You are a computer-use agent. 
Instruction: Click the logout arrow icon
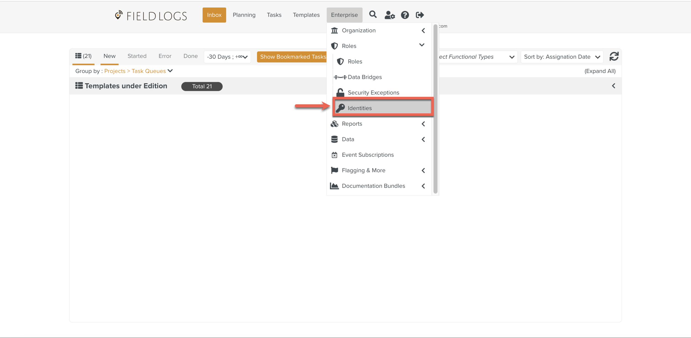click(420, 15)
